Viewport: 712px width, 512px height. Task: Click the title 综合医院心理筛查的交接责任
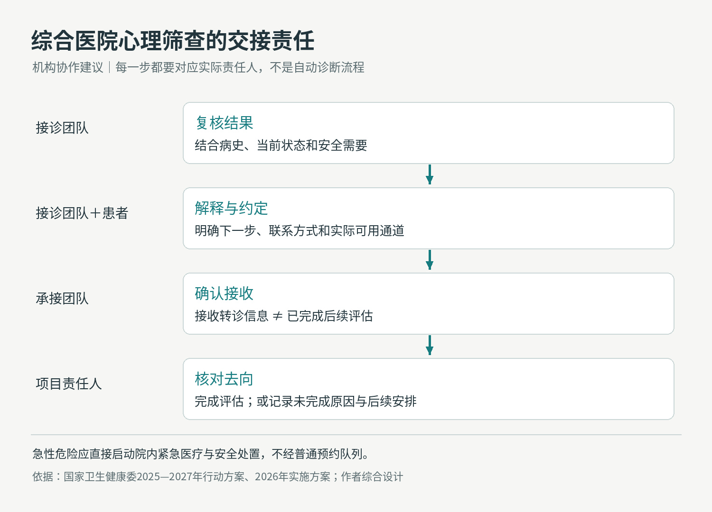coord(173,41)
